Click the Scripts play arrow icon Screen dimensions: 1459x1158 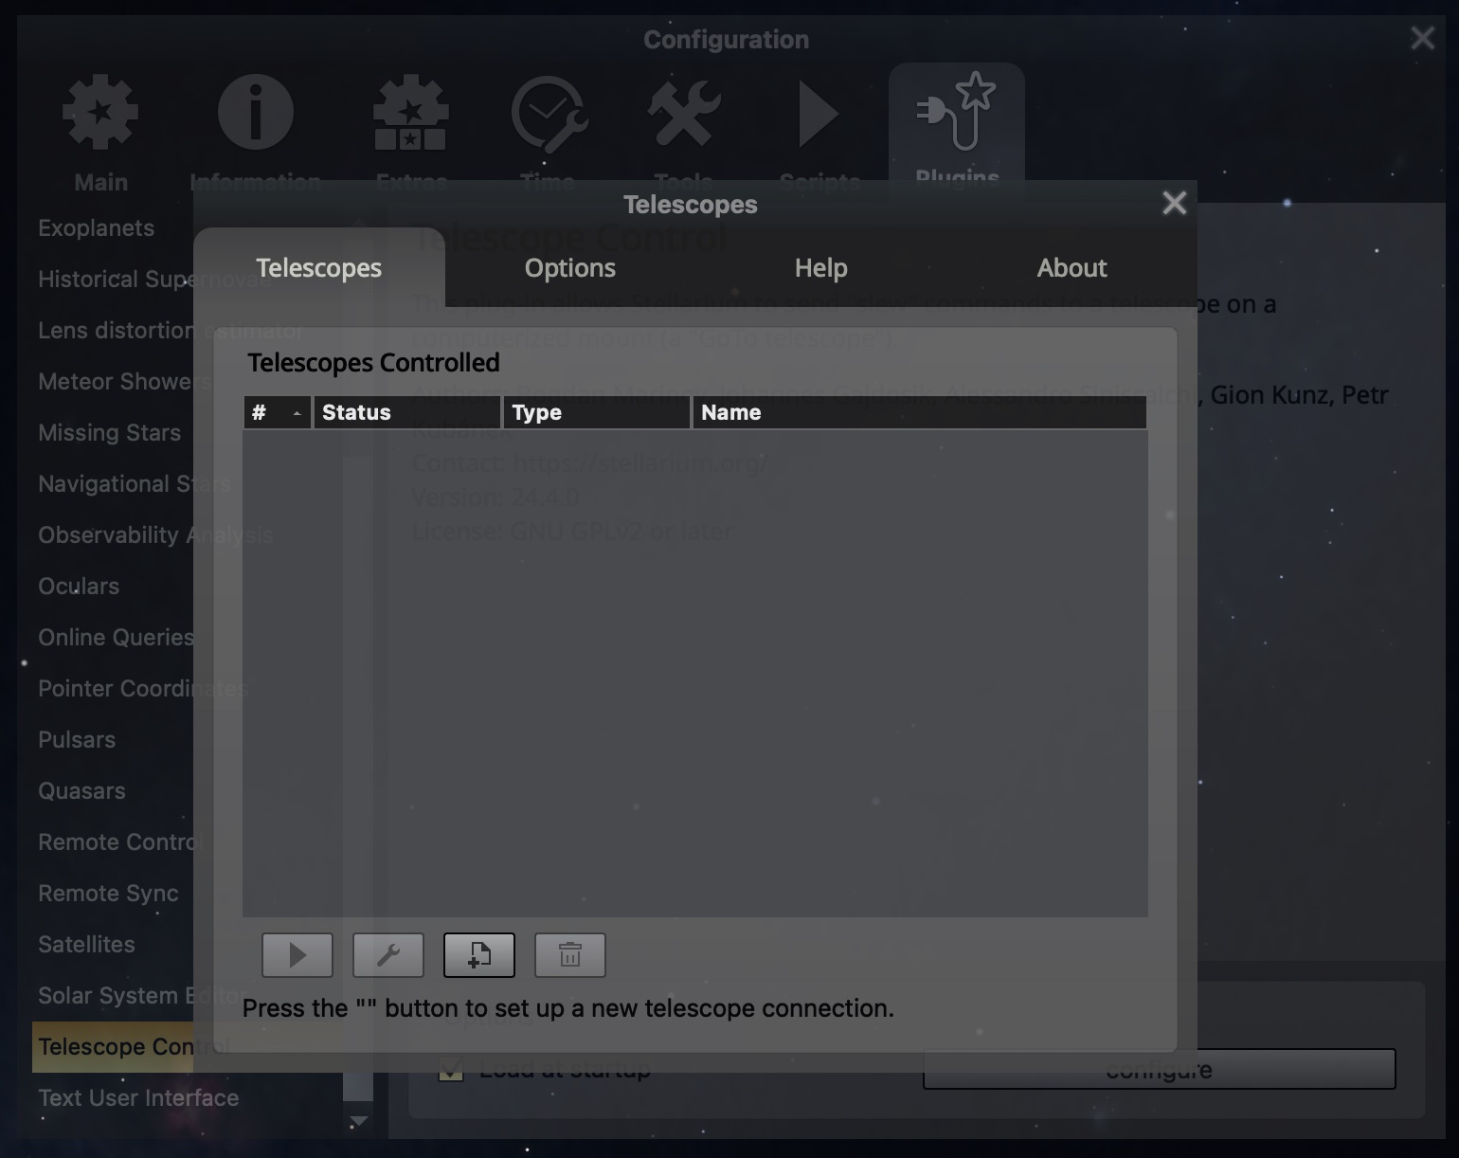[818, 114]
